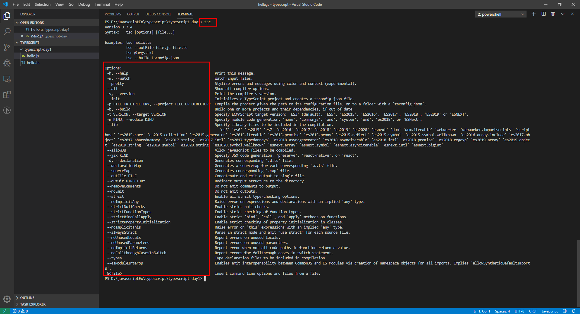Image resolution: width=580 pixels, height=314 pixels.
Task: Select the Terminal panel tab
Action: coord(185,14)
